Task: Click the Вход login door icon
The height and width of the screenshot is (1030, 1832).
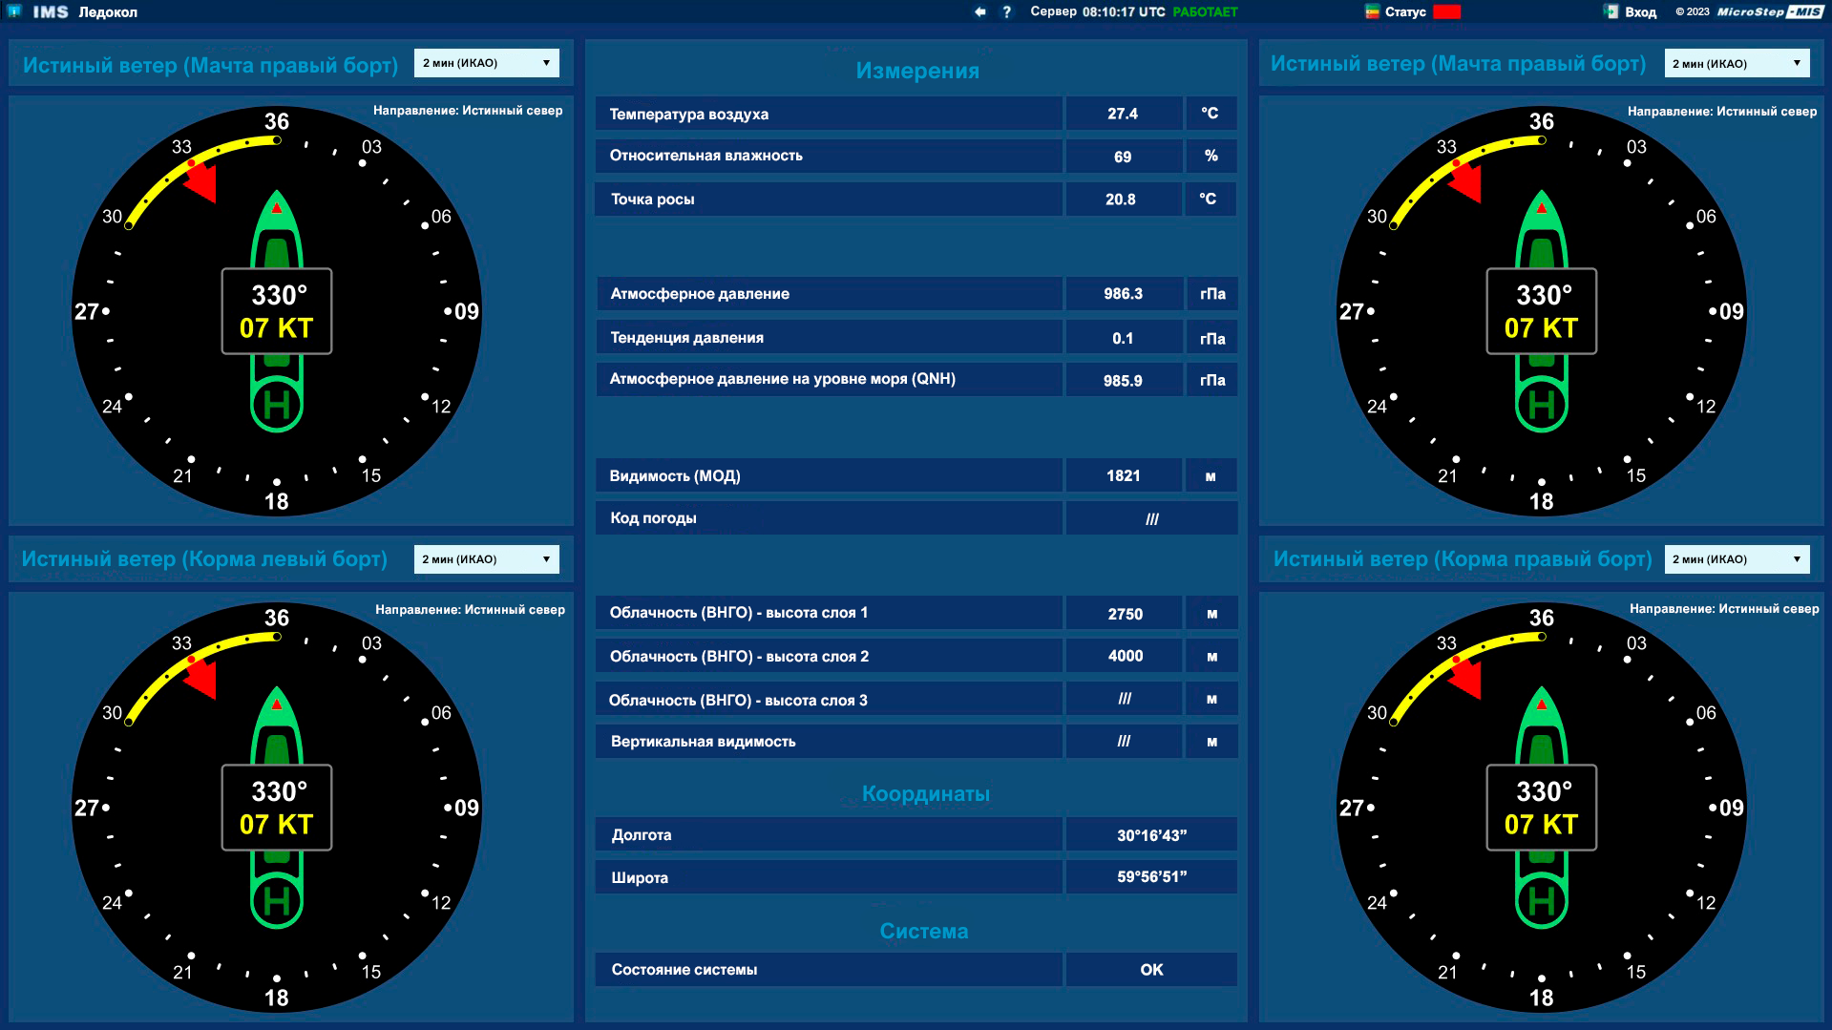Action: tap(1611, 12)
